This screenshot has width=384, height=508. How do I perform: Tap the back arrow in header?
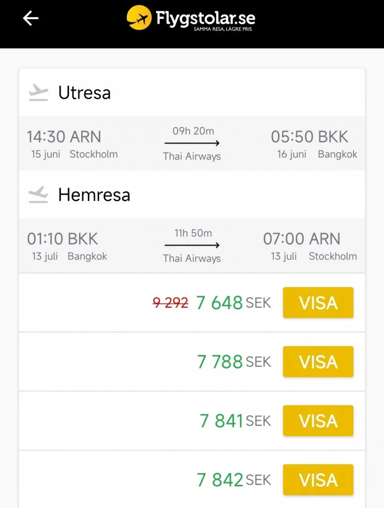[x=31, y=18]
